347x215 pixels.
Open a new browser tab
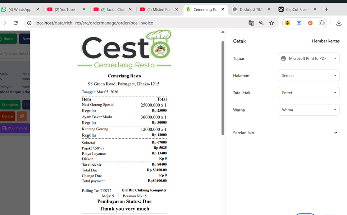pyautogui.click(x=327, y=9)
